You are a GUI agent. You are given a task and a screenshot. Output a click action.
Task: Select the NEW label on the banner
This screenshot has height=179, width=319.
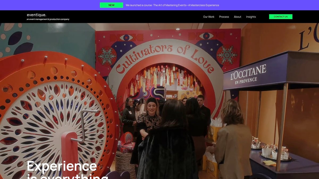(111, 5)
